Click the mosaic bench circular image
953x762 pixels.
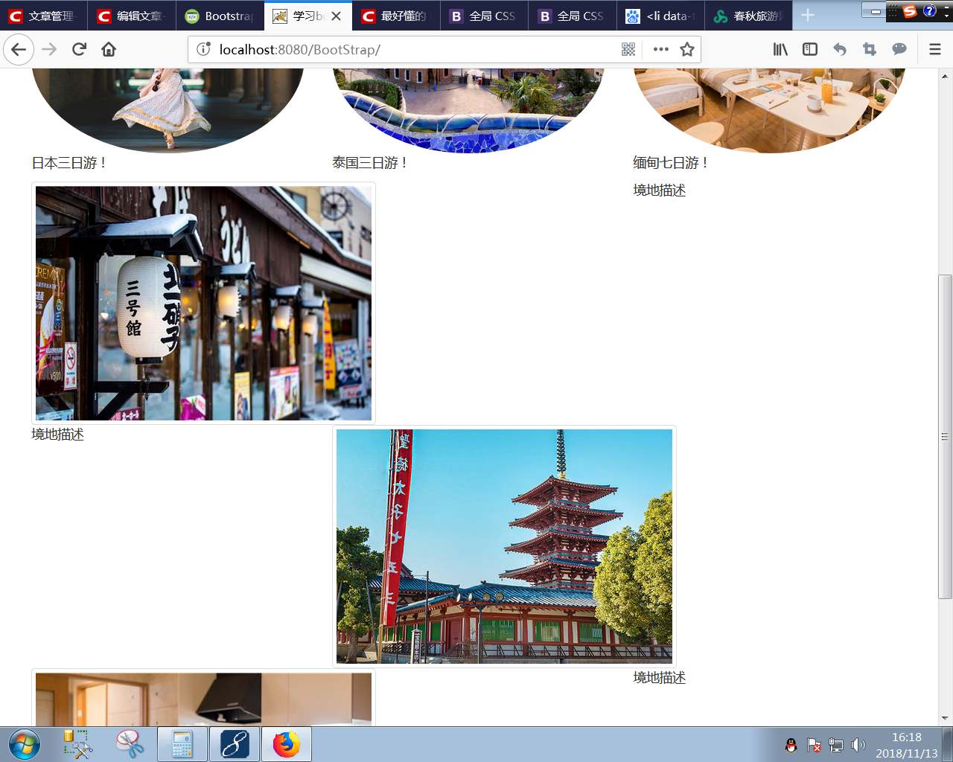[x=468, y=110]
